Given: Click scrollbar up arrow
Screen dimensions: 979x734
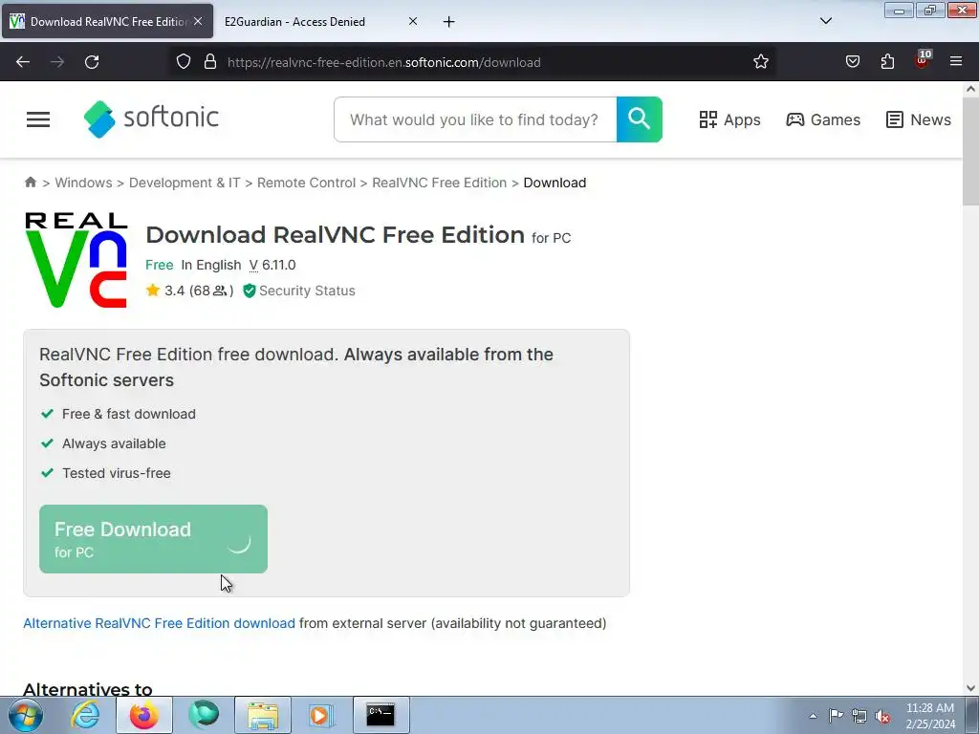Looking at the screenshot, I should coord(970,89).
